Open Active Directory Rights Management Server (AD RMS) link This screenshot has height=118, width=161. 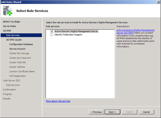point(135,31)
